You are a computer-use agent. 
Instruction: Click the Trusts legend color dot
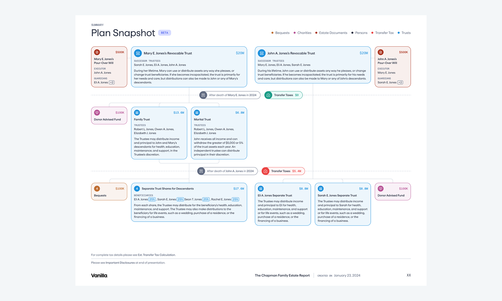click(399, 33)
